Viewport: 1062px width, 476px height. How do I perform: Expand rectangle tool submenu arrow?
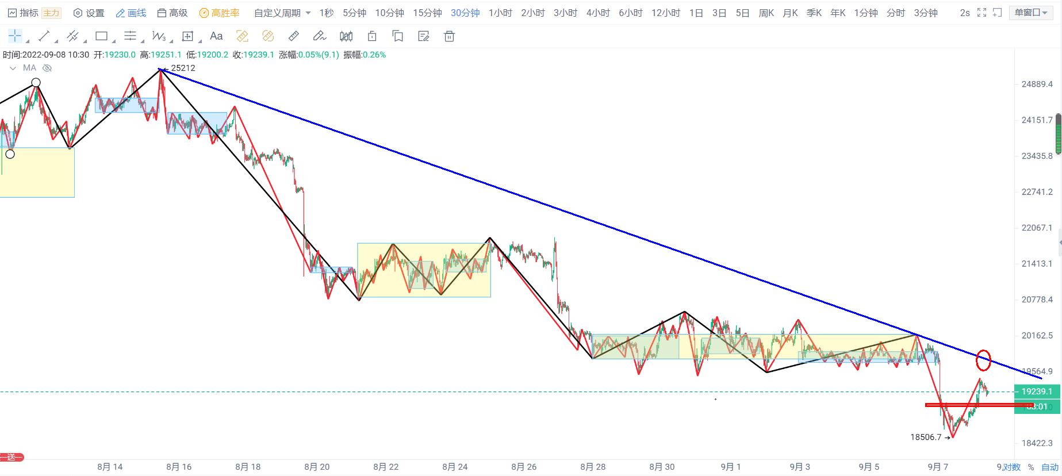pyautogui.click(x=114, y=41)
